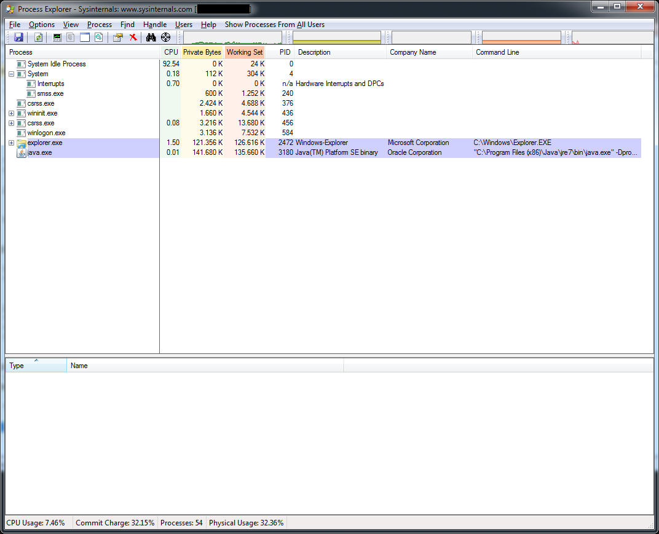
Task: Open the File menu
Action: point(15,25)
